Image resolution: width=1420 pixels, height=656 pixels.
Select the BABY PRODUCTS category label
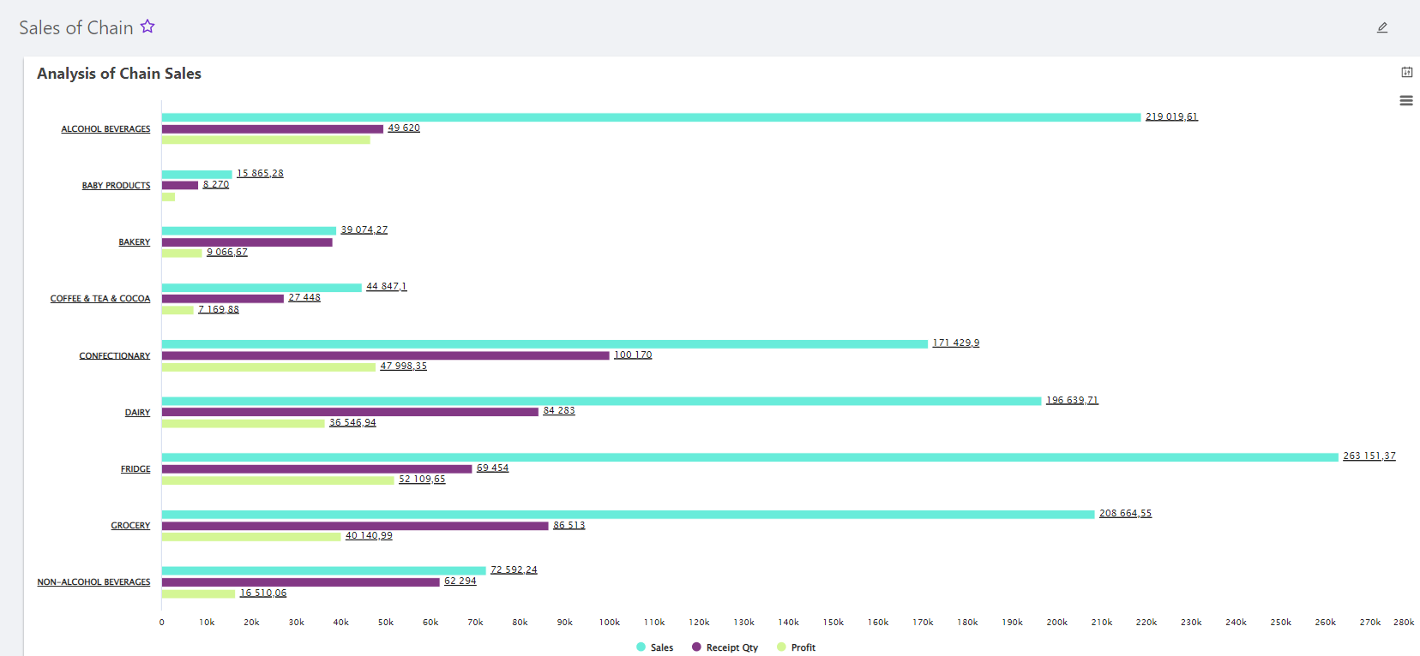pos(116,186)
